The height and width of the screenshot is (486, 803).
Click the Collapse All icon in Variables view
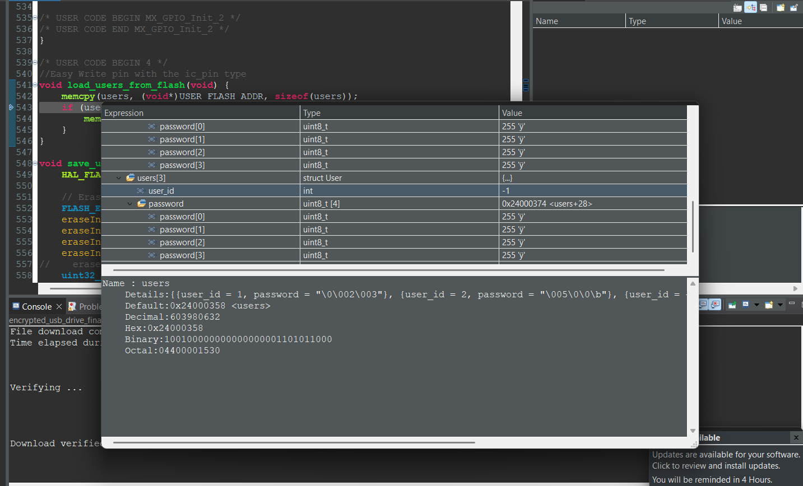[764, 7]
